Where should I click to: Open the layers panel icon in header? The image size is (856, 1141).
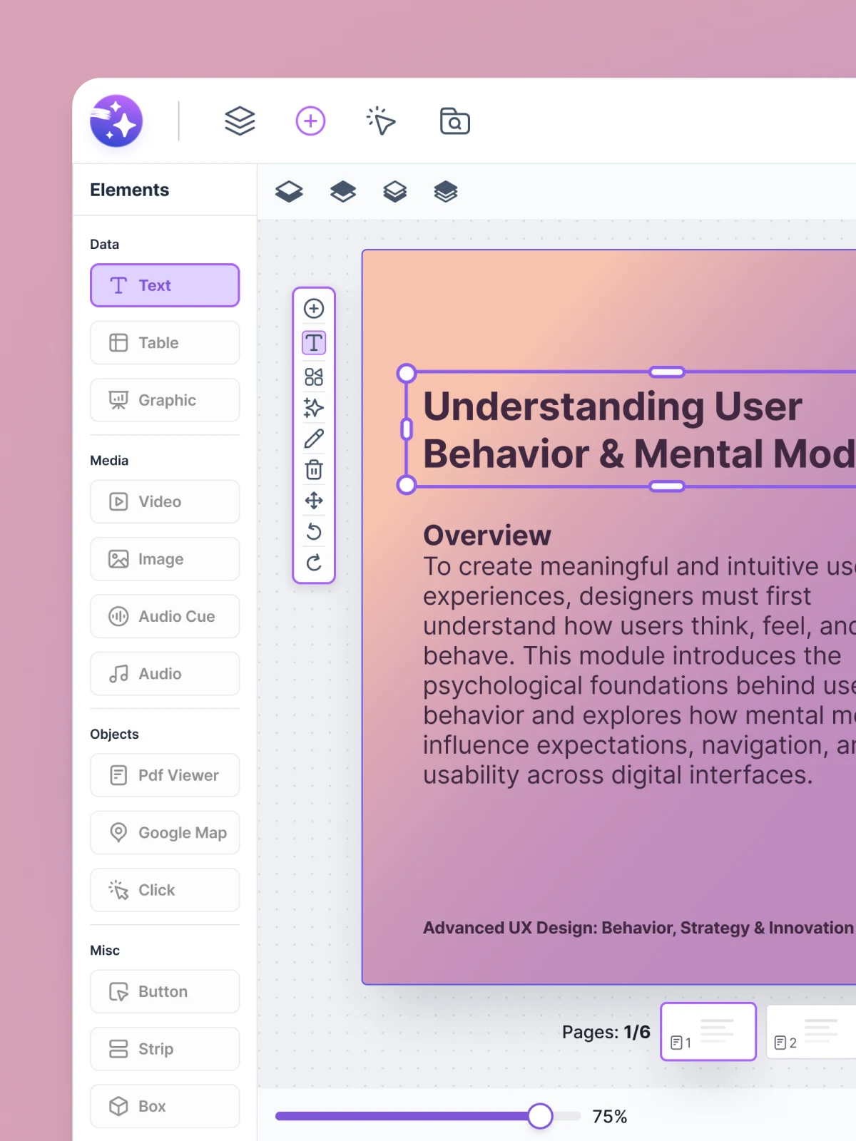pyautogui.click(x=240, y=121)
